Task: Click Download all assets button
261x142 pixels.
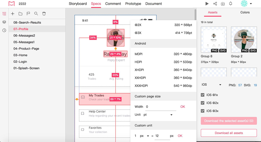Action: tap(229, 133)
